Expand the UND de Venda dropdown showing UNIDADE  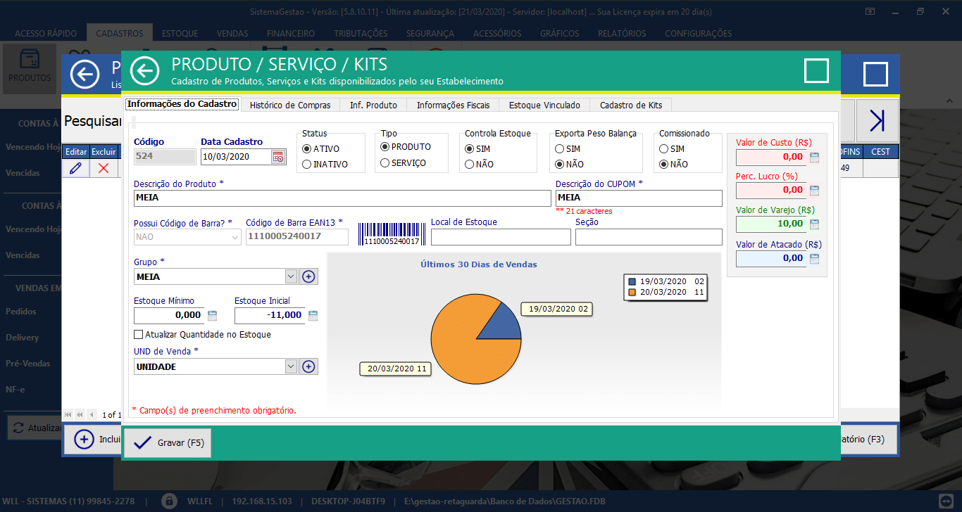coord(291,366)
